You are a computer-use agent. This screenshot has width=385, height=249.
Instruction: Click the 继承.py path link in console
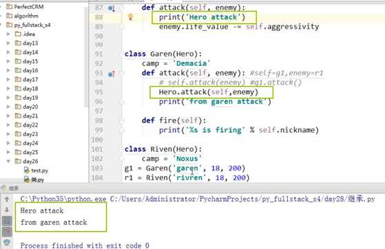click(x=242, y=199)
